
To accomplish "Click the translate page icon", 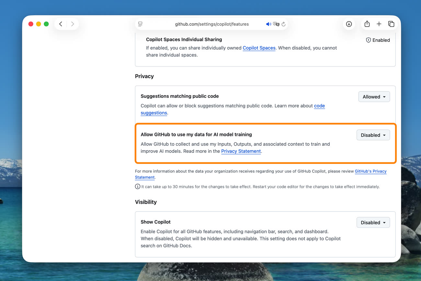I will point(276,24).
